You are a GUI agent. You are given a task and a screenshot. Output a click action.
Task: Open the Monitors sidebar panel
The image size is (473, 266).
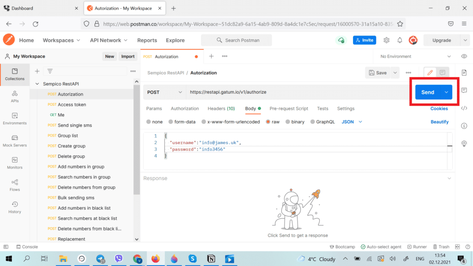(x=14, y=163)
